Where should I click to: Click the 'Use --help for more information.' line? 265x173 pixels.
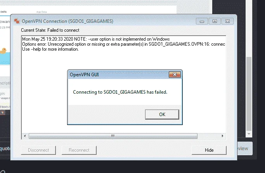coord(50,49)
